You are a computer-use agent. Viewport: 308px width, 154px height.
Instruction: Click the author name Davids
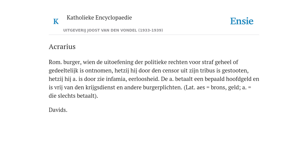click(58, 110)
